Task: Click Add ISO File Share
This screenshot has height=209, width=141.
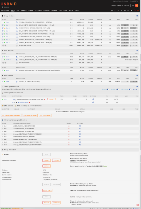Action: point(30,115)
